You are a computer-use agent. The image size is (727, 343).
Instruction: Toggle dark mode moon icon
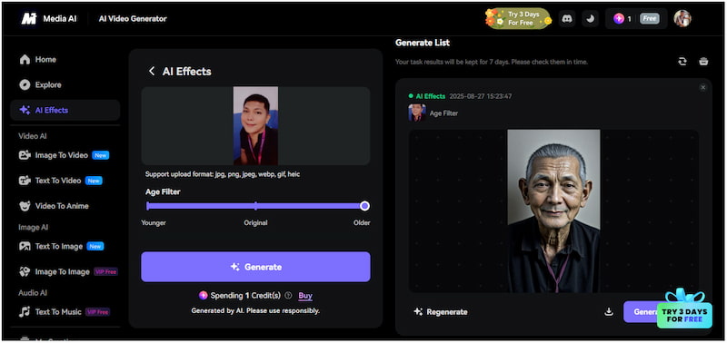click(590, 19)
